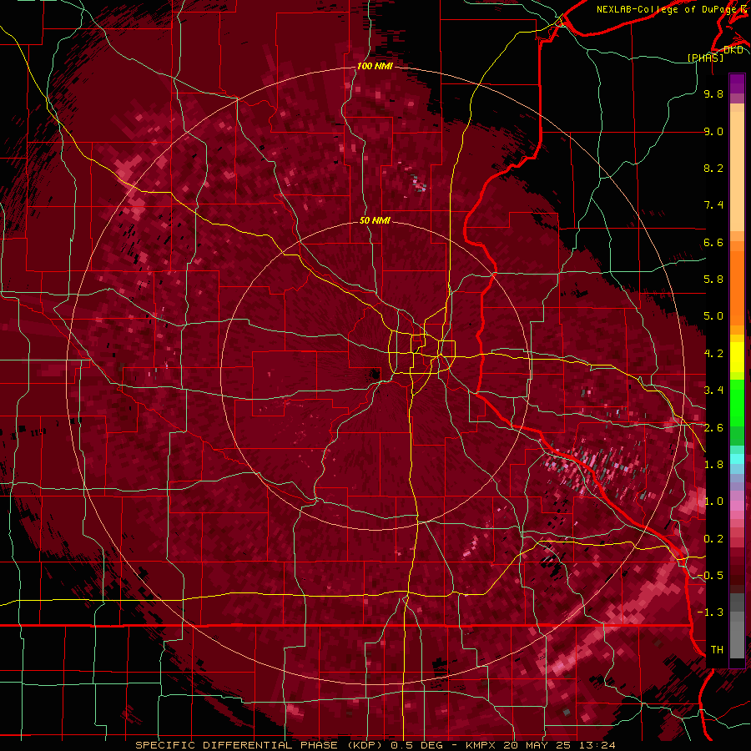Viewport: 751px width, 751px height.
Task: Click the "2.6" legend value
Action: tap(713, 428)
